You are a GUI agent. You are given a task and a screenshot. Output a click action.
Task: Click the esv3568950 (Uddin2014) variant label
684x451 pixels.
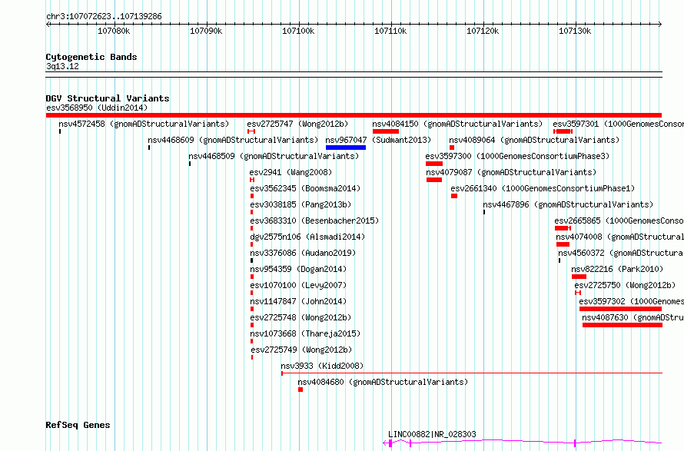[97, 108]
